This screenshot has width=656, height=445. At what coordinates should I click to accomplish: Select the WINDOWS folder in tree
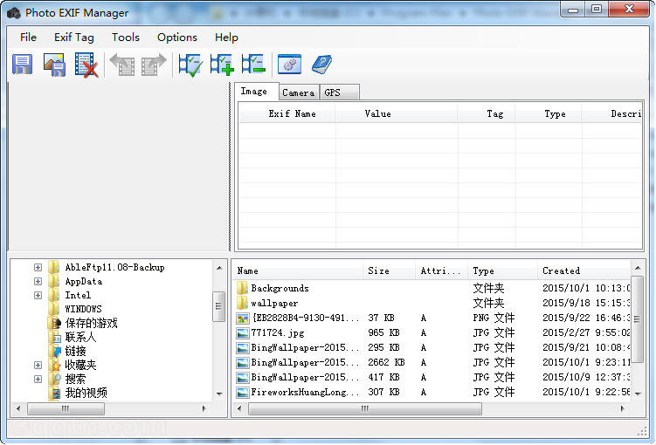tap(83, 309)
